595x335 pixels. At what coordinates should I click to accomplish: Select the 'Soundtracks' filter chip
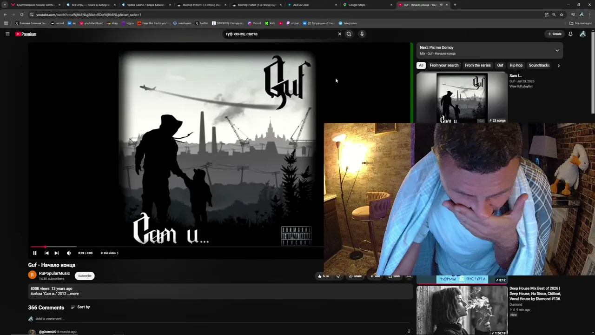(x=539, y=66)
